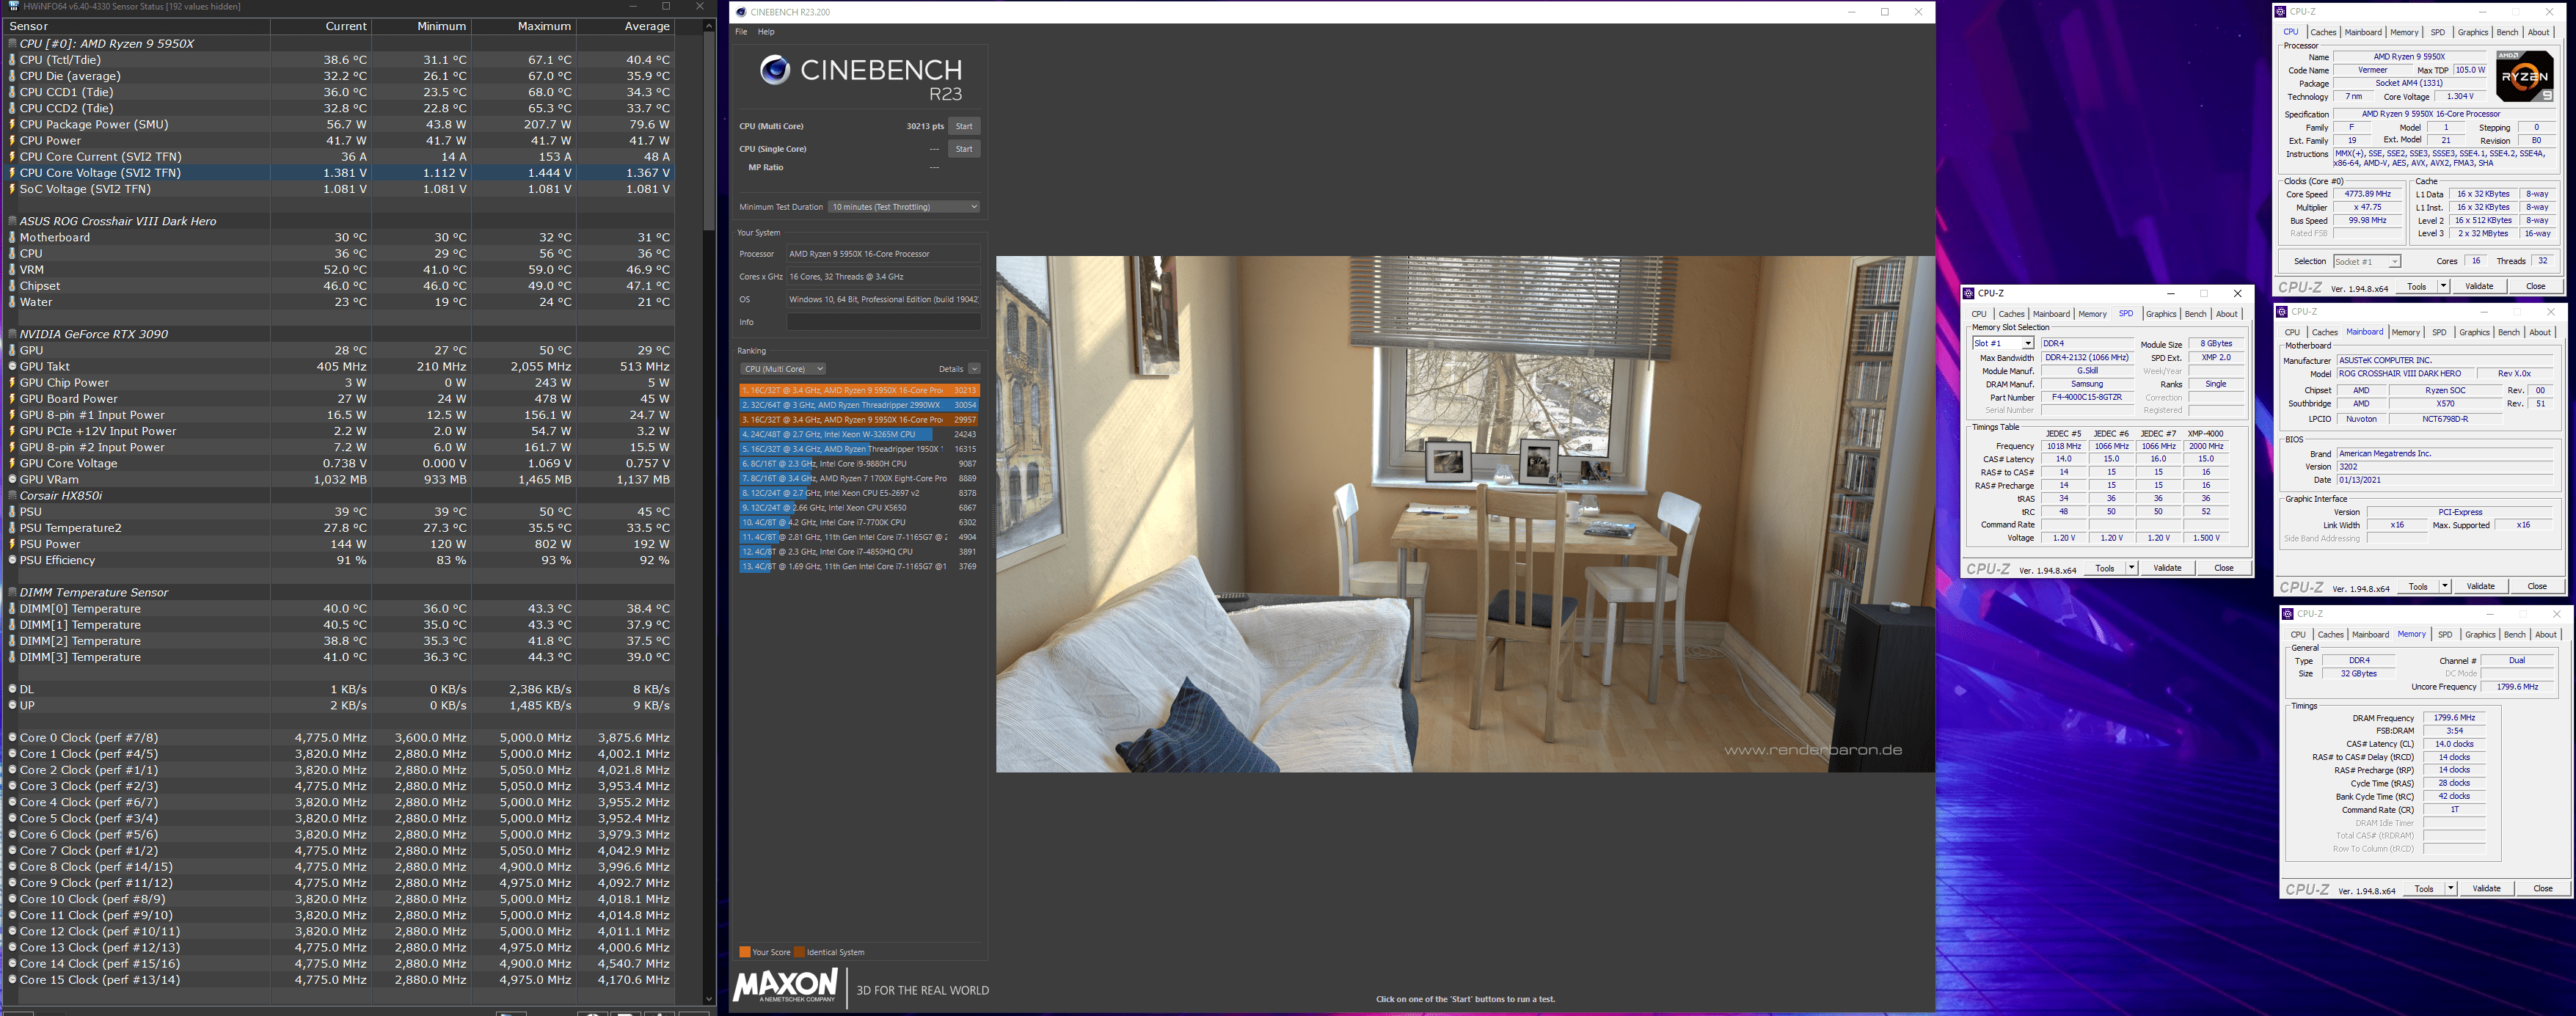Open the Tools dropdown arrow in CPU-Z Memory window
Image resolution: width=2576 pixels, height=1016 pixels.
2450,888
